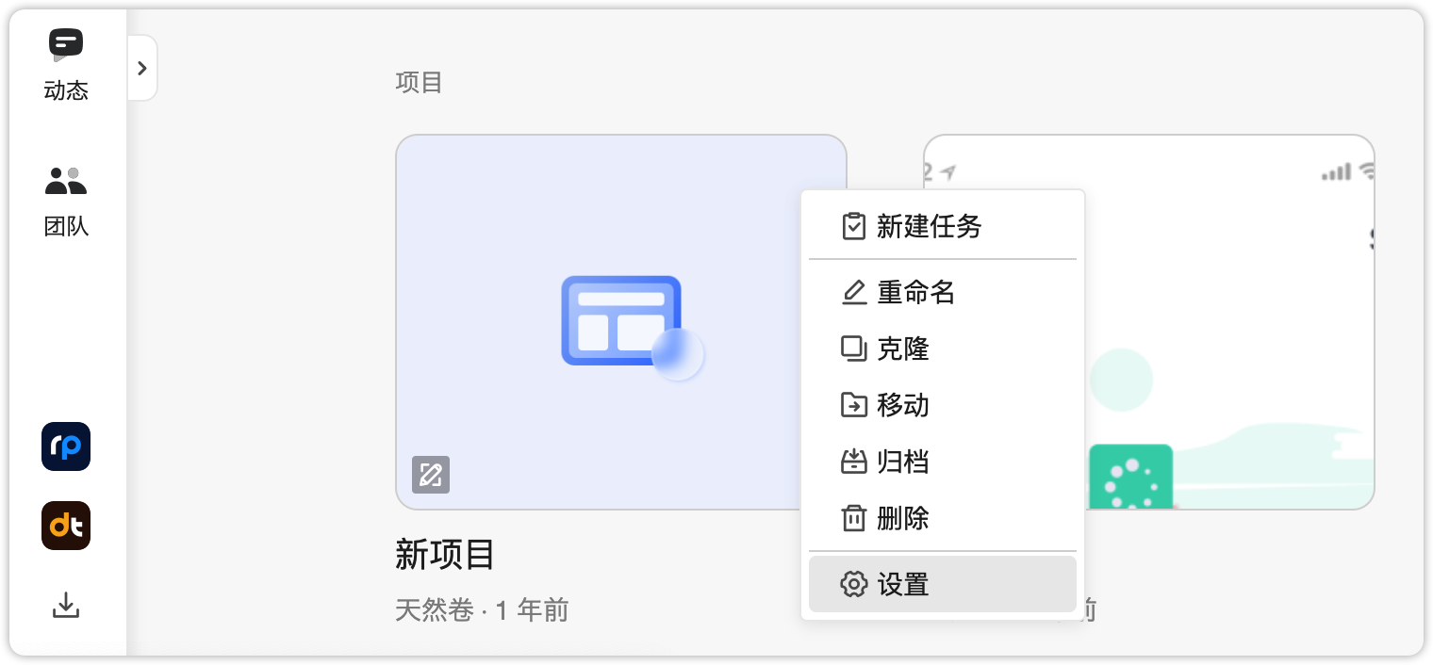Select 归档 to archive the project
Screen dimensions: 1433x665
903,462
